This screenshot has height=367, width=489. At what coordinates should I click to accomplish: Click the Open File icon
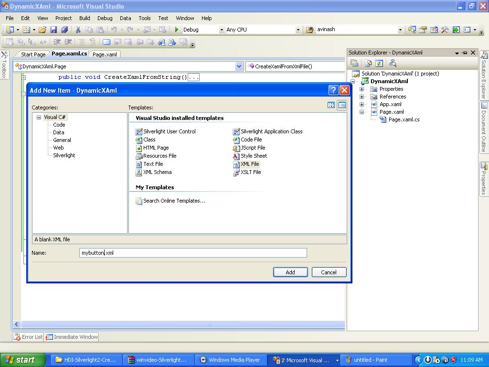(43, 30)
